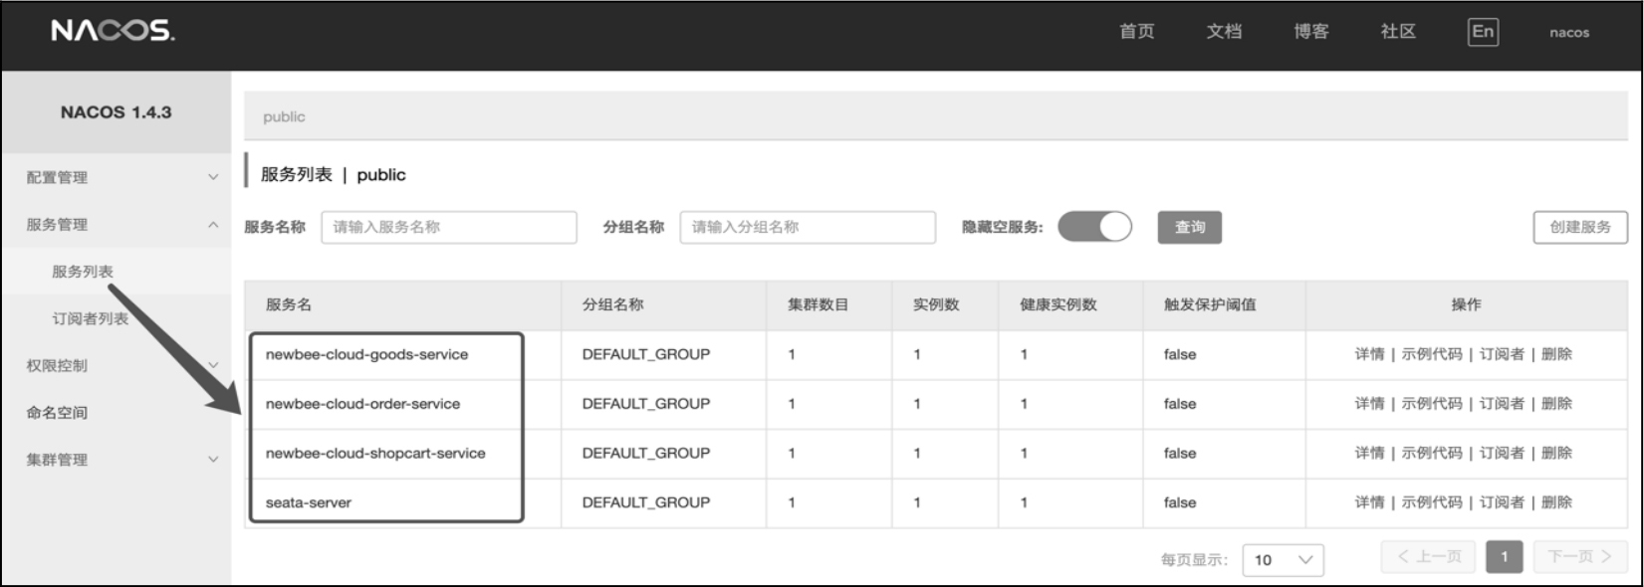Click the 查询 button
Screen dimensions: 1644x587
click(x=1190, y=227)
